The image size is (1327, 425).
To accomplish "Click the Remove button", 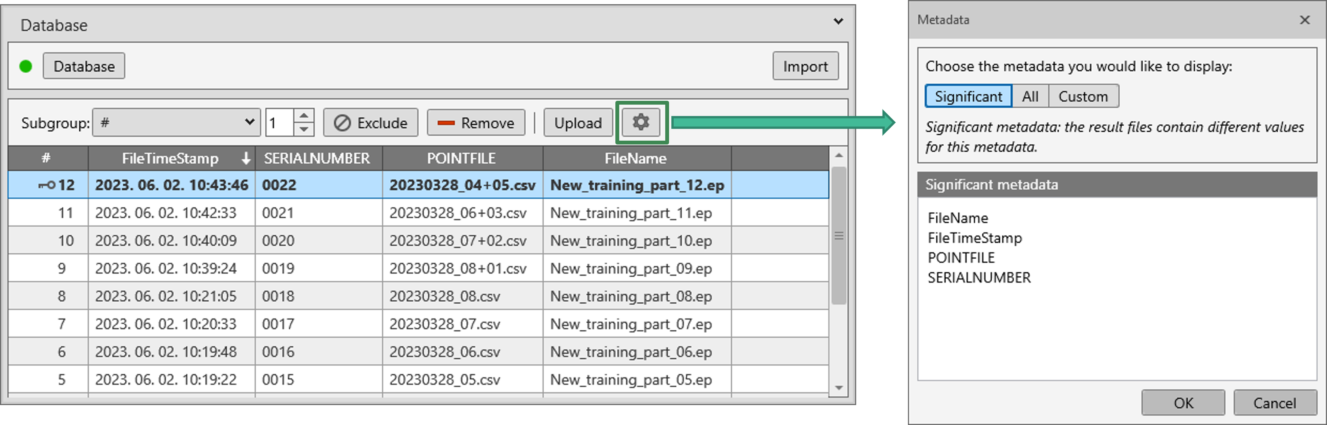I will tap(475, 123).
